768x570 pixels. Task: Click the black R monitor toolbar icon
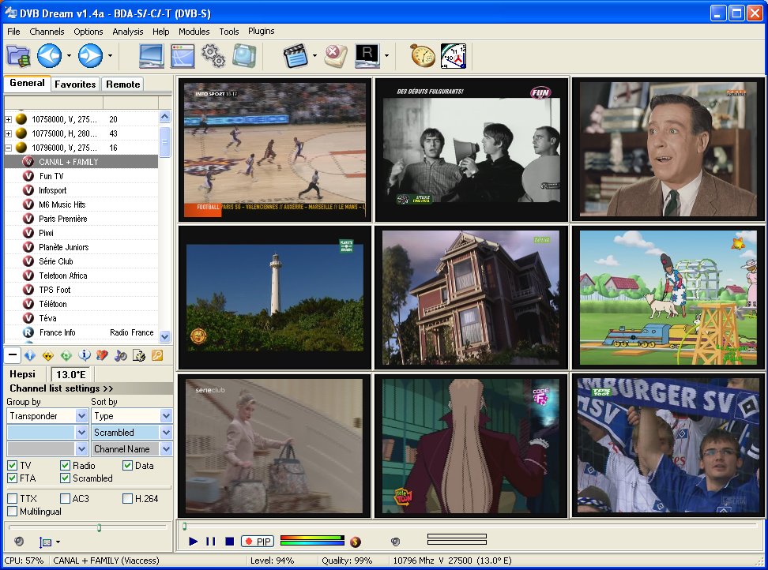[x=367, y=56]
